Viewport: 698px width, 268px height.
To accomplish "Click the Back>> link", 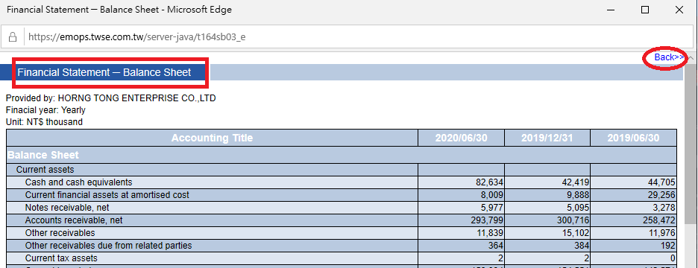I will [669, 57].
